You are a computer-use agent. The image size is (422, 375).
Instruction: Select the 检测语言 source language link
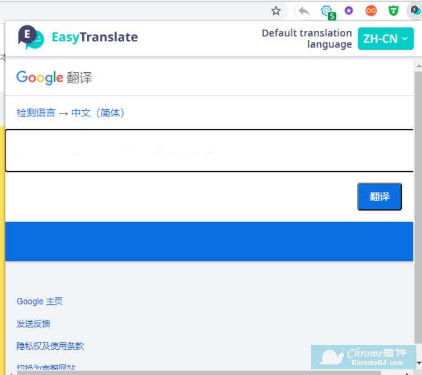coord(36,113)
